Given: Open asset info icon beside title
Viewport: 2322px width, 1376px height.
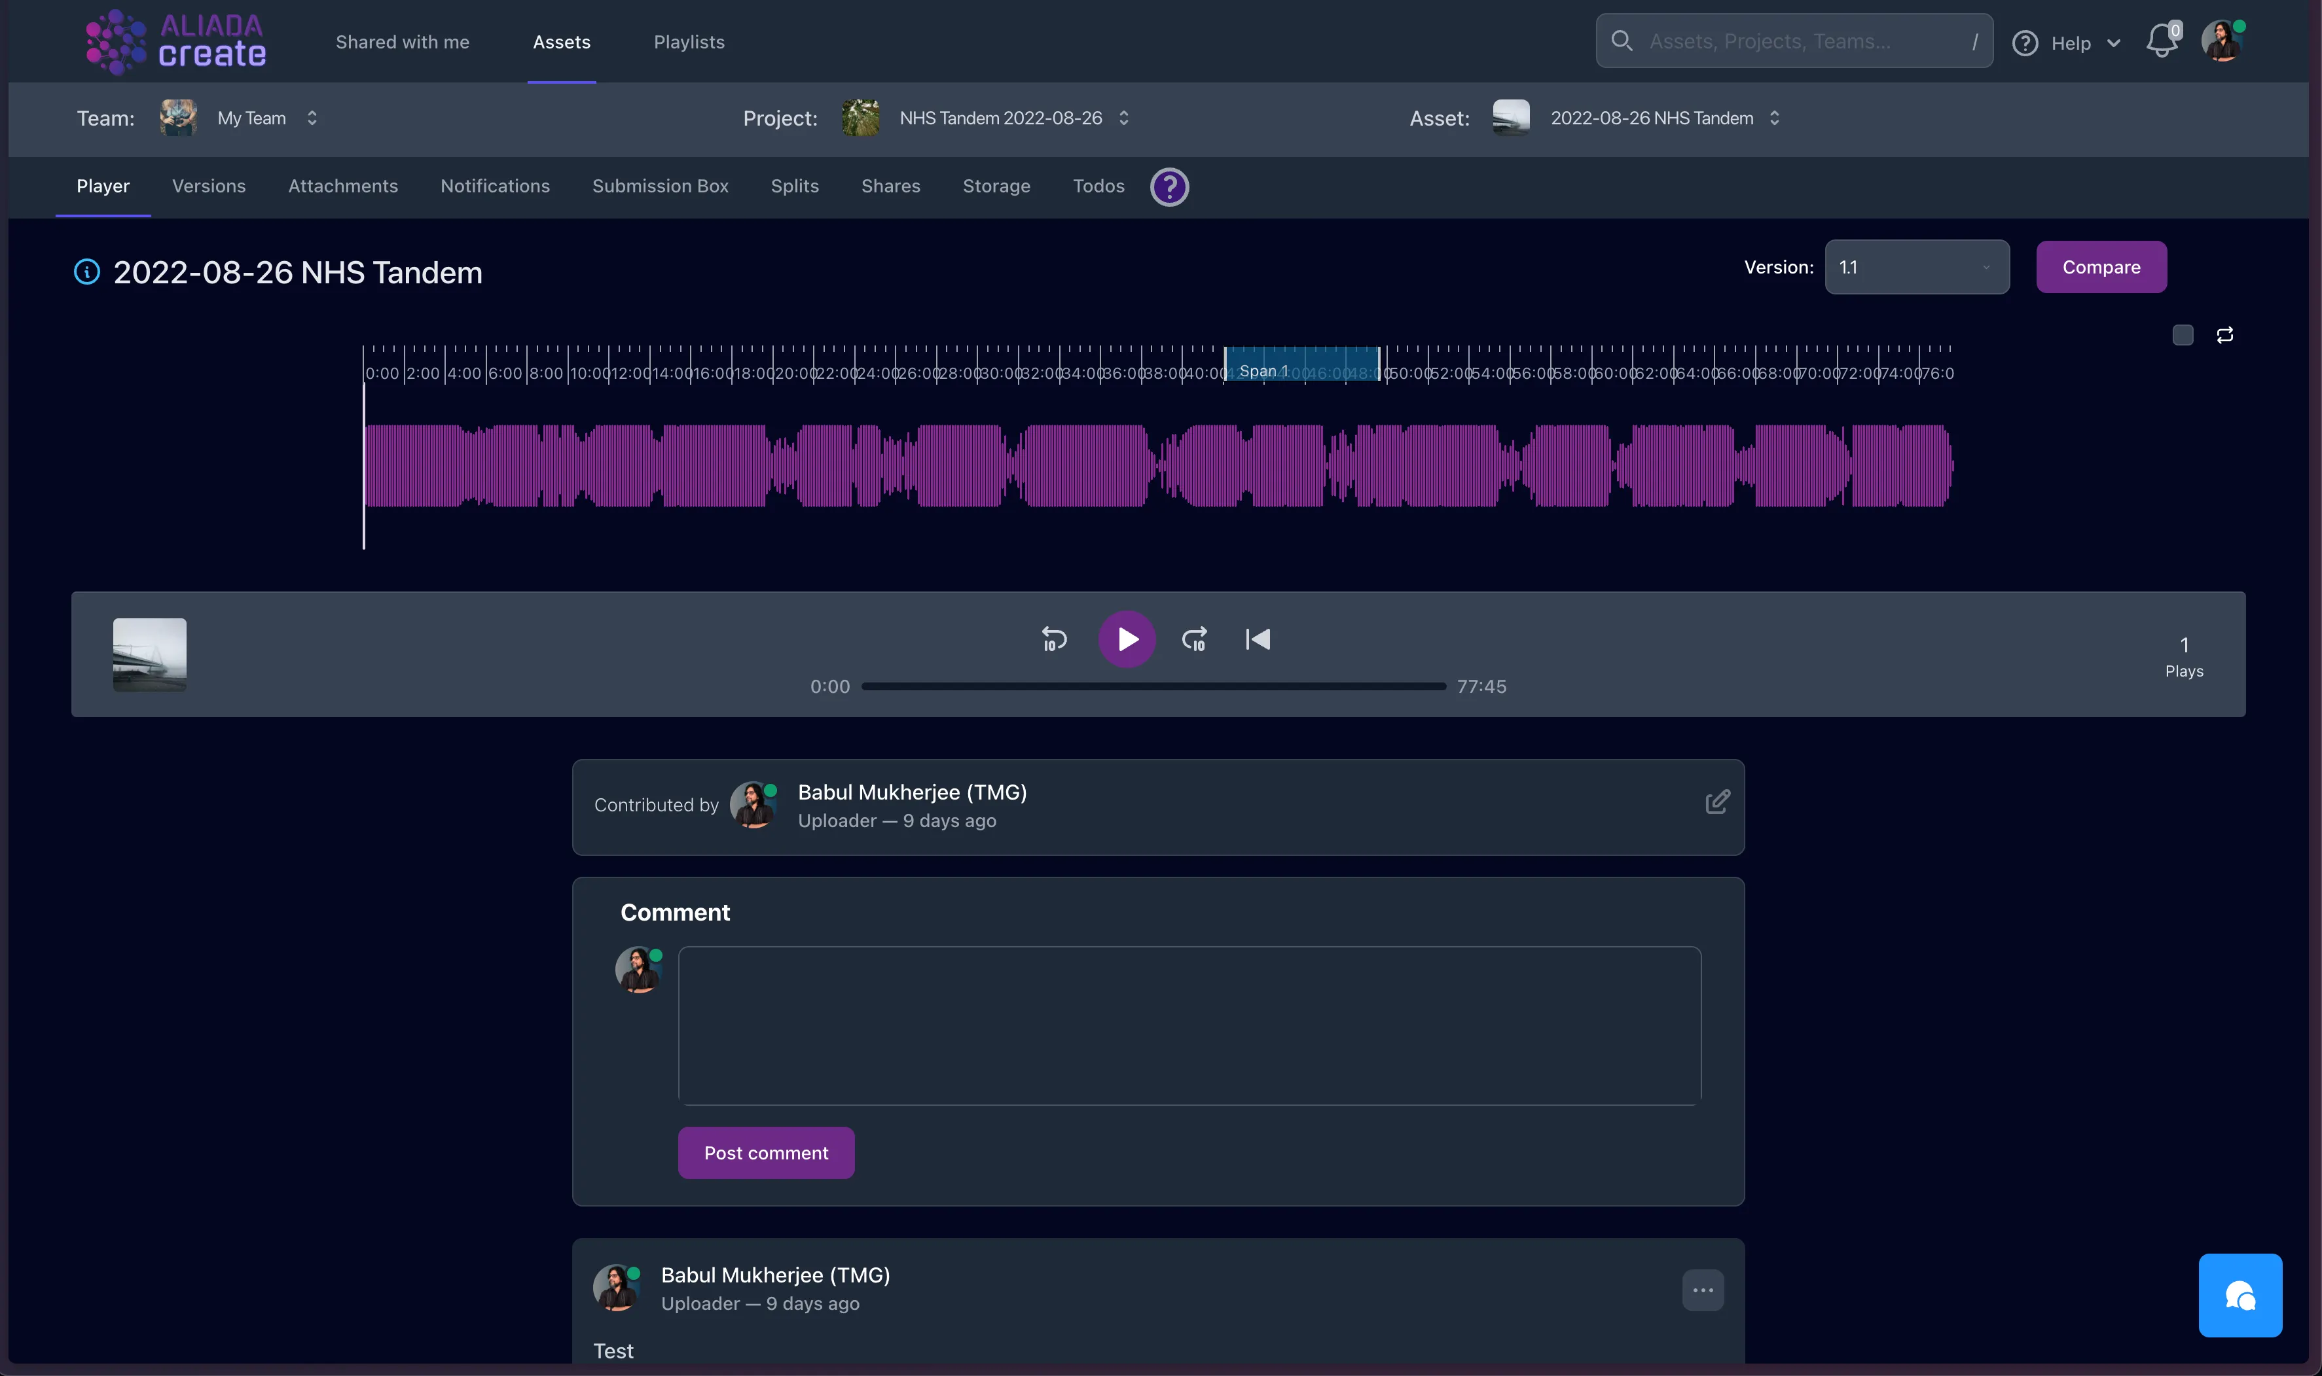Looking at the screenshot, I should coord(87,272).
